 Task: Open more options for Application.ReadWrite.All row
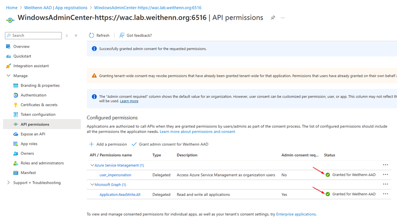(x=385, y=194)
